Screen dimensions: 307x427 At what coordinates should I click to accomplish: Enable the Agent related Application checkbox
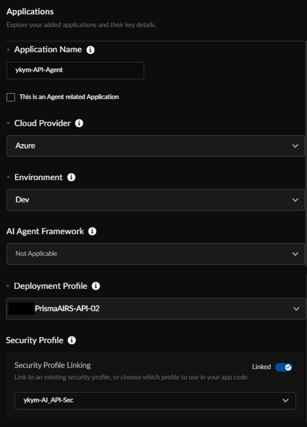click(x=11, y=97)
